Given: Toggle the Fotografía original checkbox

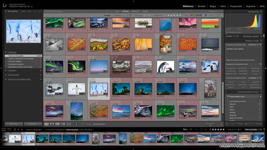Looking at the screenshot, I should pyautogui.click(x=227, y=32).
